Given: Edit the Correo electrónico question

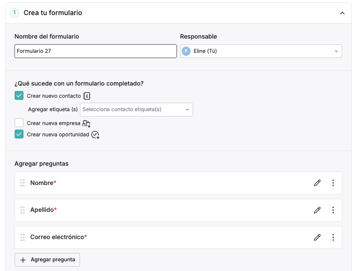Looking at the screenshot, I should pyautogui.click(x=317, y=237).
